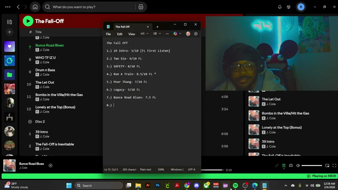Click The Let Out in queue panel

click(271, 99)
